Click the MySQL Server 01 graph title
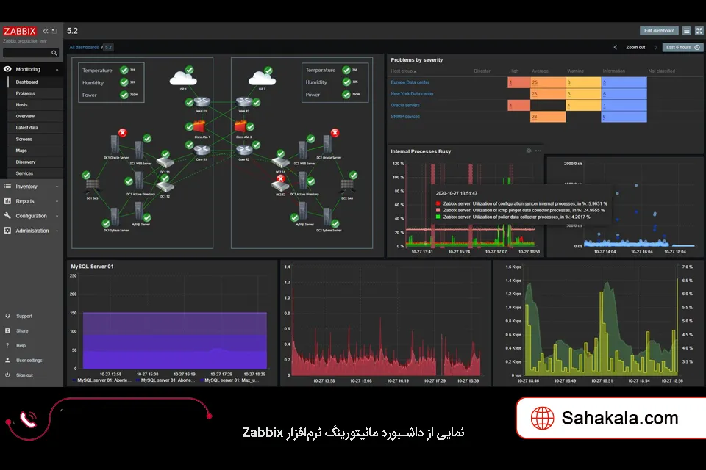Image resolution: width=706 pixels, height=470 pixels. [93, 267]
